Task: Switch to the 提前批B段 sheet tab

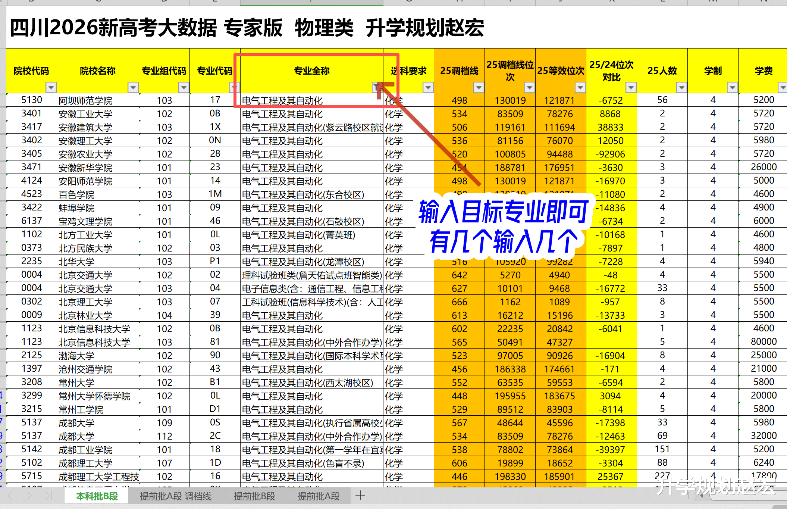Action: (254, 496)
